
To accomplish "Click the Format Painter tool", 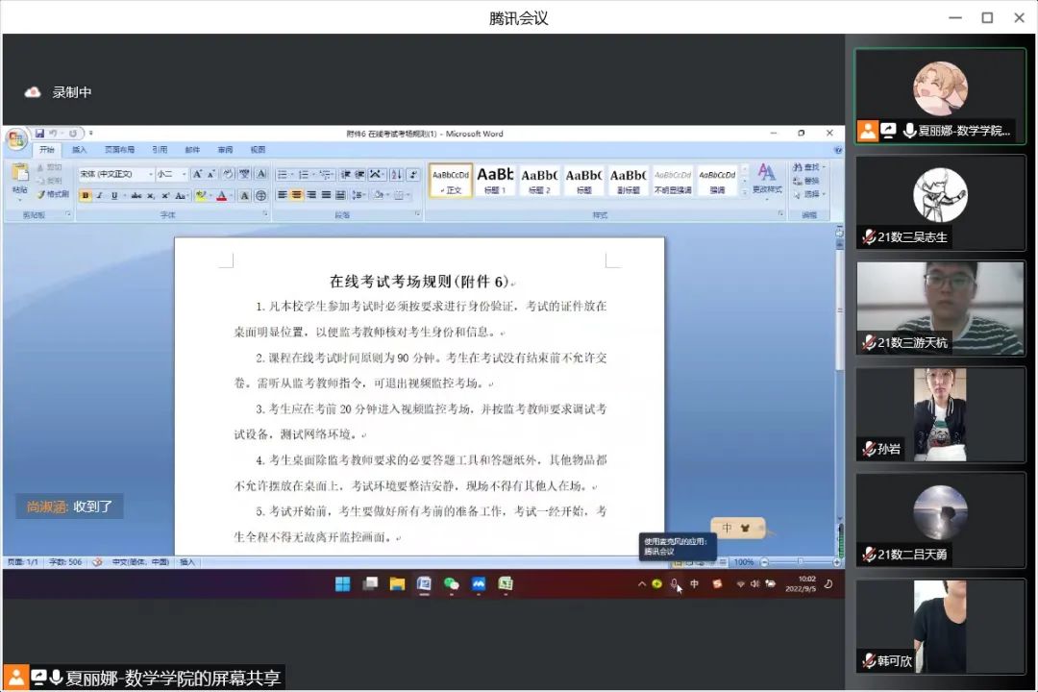I will [x=53, y=194].
